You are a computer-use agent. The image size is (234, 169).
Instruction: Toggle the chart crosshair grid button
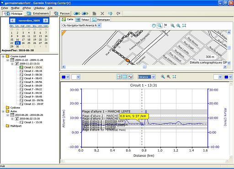(119, 77)
